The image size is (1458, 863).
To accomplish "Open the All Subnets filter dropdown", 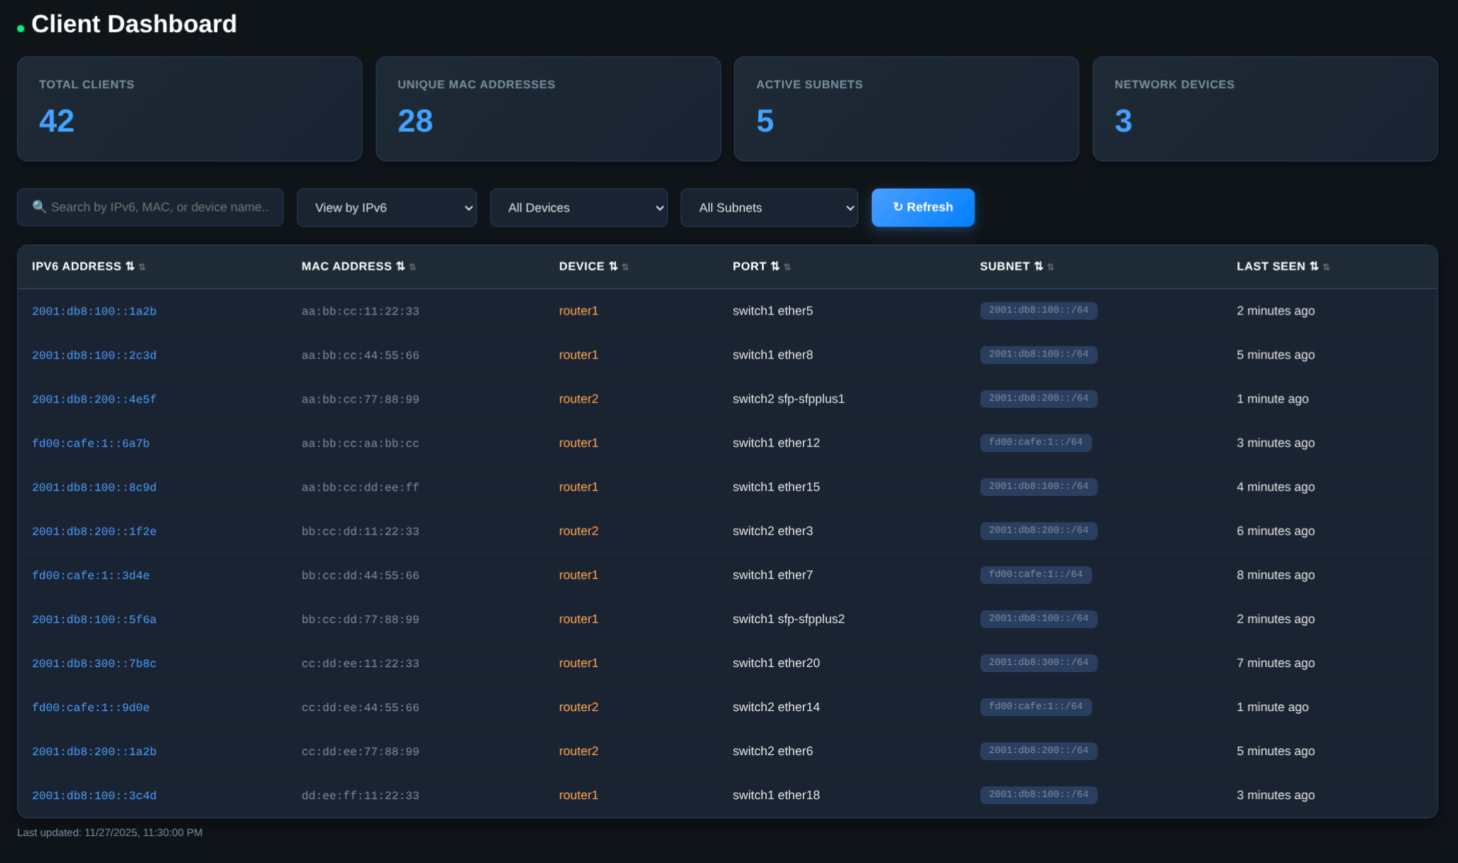I will point(769,207).
